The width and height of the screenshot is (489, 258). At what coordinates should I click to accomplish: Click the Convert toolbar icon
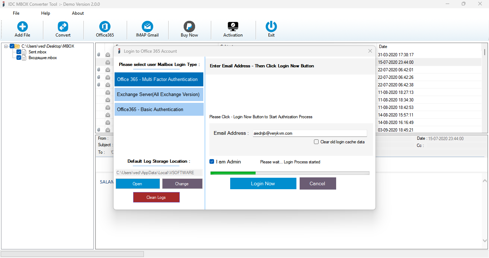click(63, 27)
